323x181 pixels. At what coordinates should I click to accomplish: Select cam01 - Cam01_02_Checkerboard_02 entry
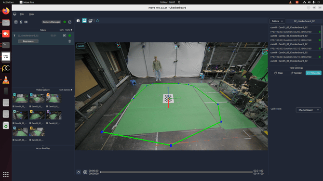click(295, 29)
